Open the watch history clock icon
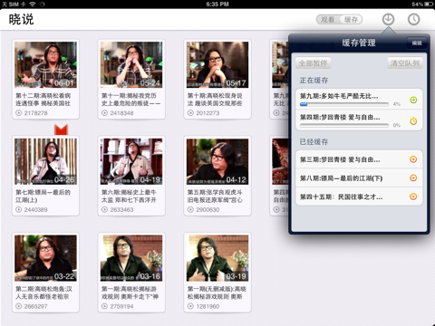The width and height of the screenshot is (435, 326). (x=413, y=19)
